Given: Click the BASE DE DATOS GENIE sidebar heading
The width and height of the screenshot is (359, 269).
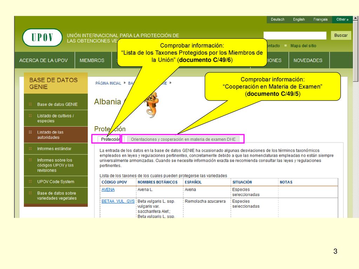Looking at the screenshot, I should tap(56, 83).
